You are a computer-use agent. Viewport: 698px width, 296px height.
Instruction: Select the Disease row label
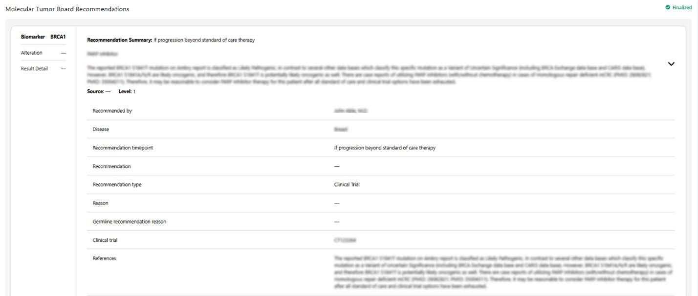point(101,129)
